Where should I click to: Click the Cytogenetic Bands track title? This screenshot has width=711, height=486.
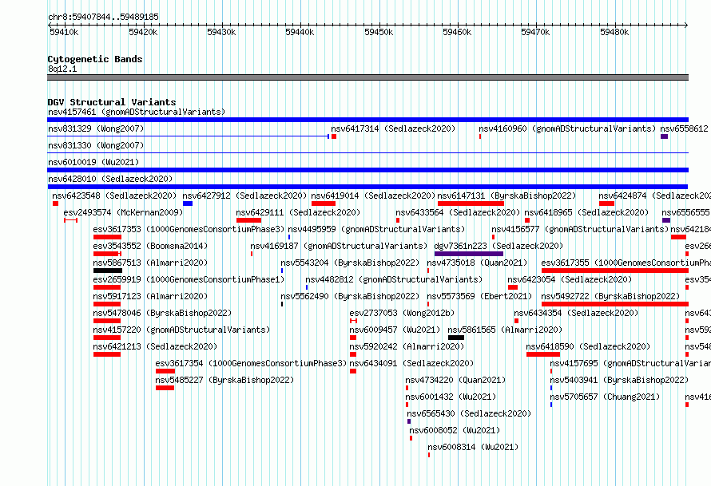click(95, 59)
